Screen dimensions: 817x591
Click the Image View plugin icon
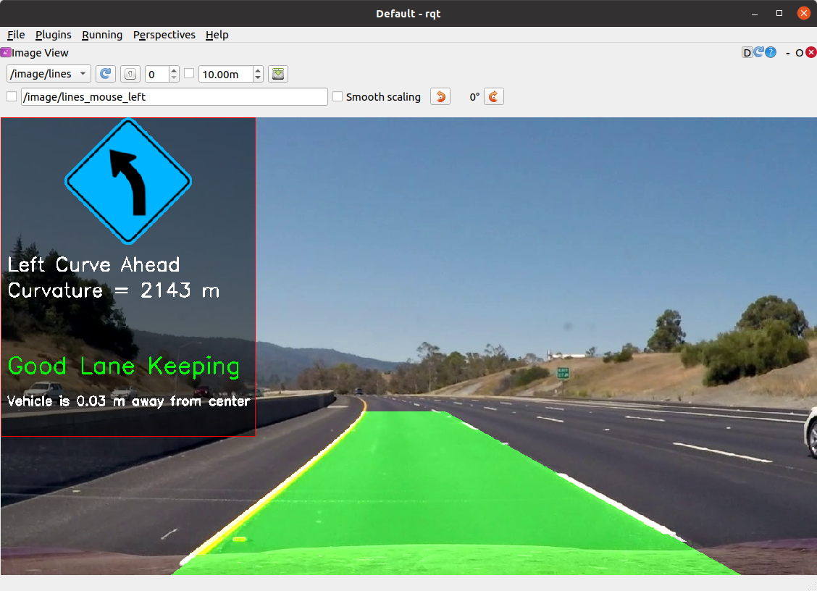6,52
